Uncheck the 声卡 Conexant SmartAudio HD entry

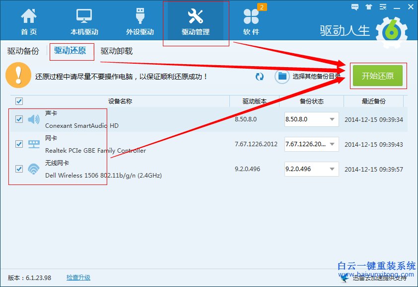coord(19,119)
